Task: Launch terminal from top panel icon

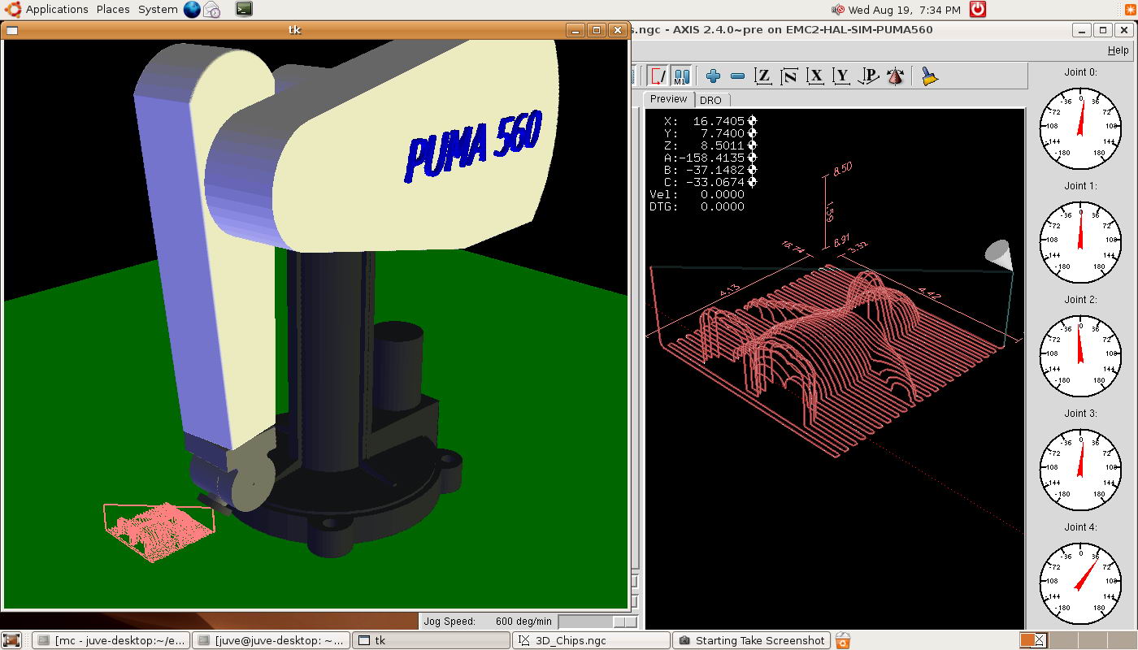Action: pyautogui.click(x=244, y=10)
